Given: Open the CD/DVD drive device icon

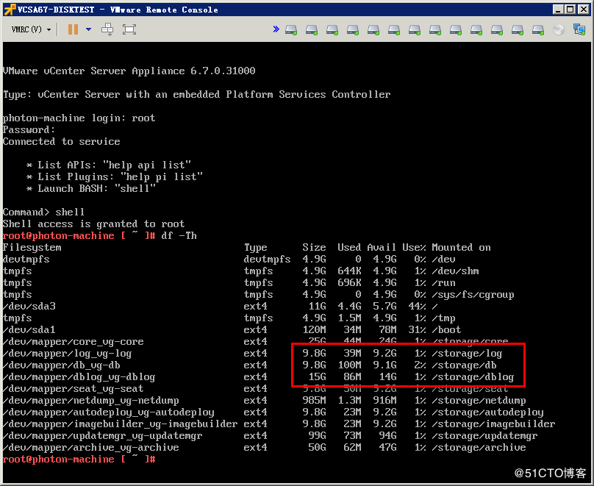Looking at the screenshot, I should click(559, 29).
